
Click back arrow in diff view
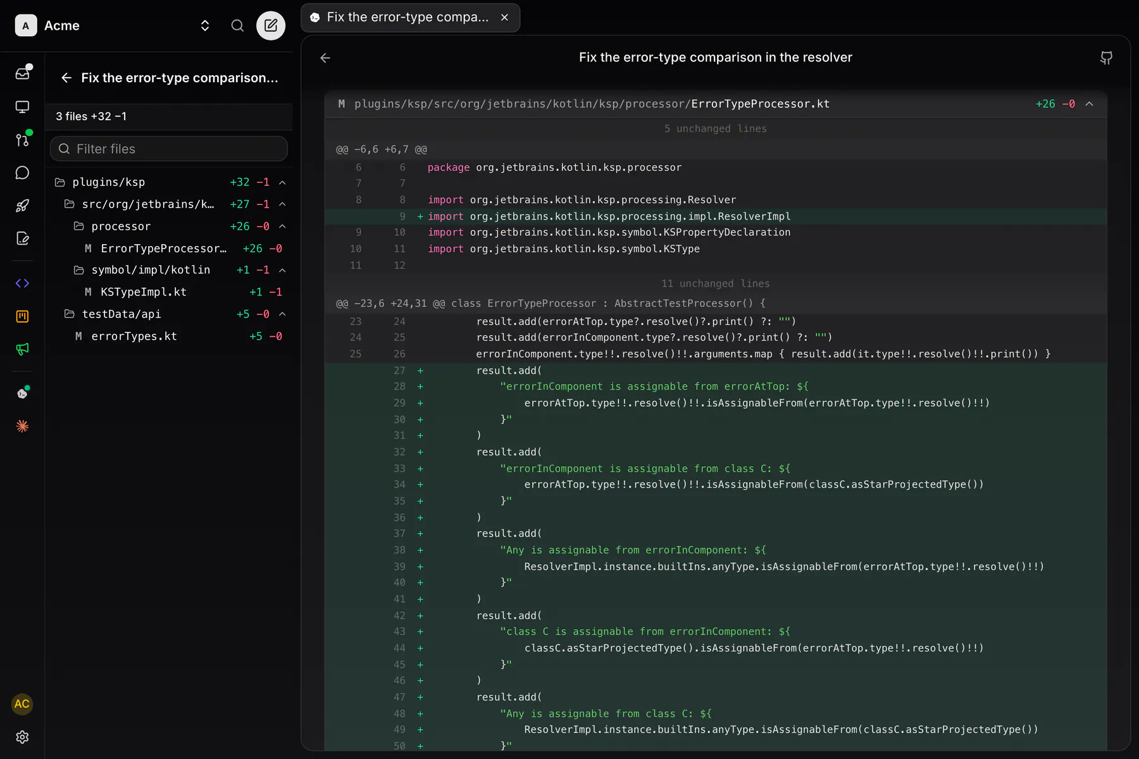(325, 58)
